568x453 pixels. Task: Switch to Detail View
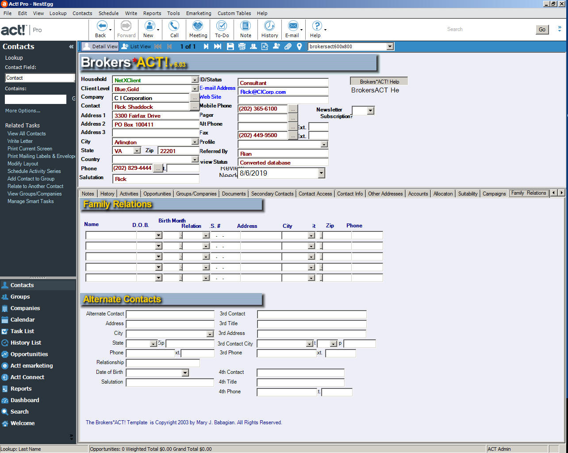(x=100, y=46)
